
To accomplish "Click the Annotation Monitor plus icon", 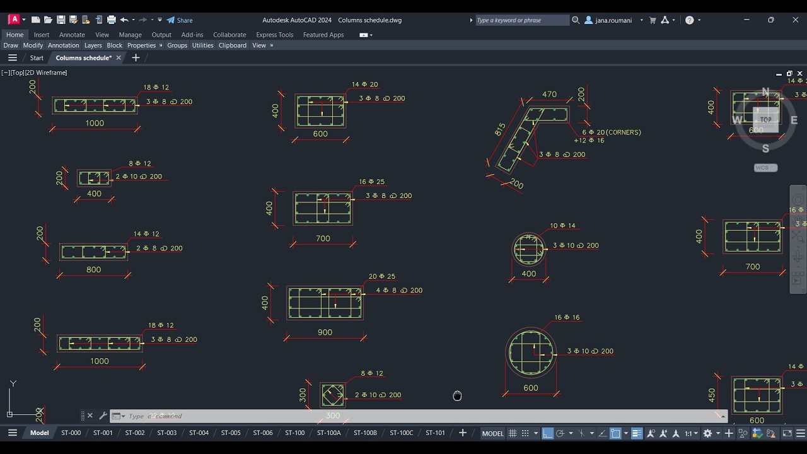I will pyautogui.click(x=729, y=433).
